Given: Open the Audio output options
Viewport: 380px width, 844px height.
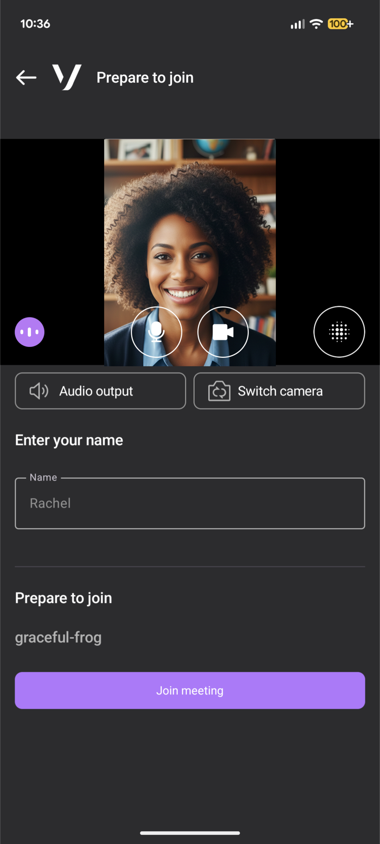Looking at the screenshot, I should (100, 391).
